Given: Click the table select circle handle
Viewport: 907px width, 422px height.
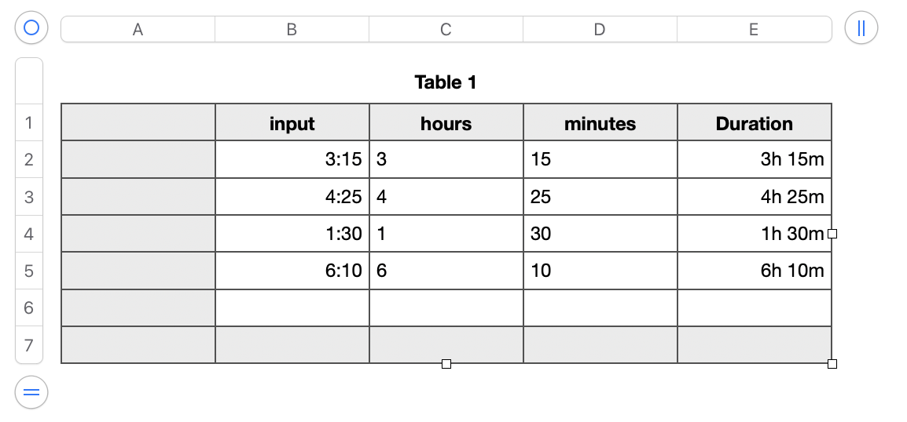Looking at the screenshot, I should [x=31, y=27].
